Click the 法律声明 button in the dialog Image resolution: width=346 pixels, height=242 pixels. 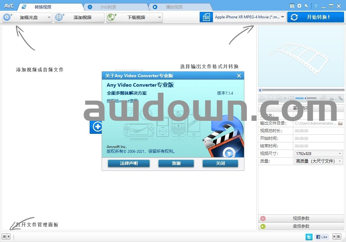point(129,163)
